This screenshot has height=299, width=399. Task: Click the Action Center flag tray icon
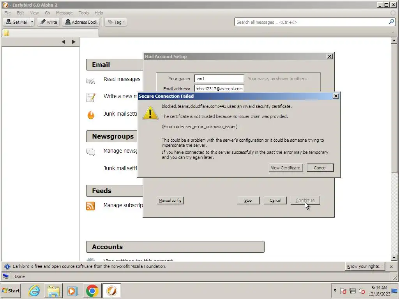pyautogui.click(x=343, y=290)
